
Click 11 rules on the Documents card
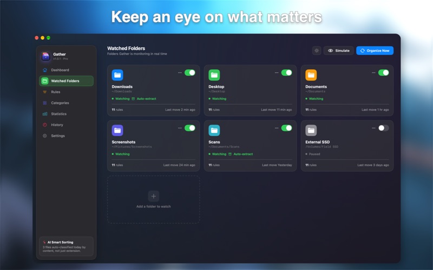[x=311, y=110]
